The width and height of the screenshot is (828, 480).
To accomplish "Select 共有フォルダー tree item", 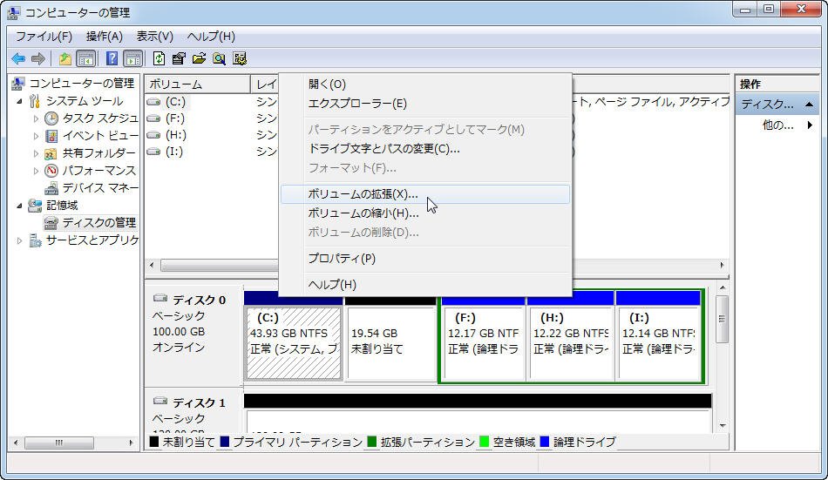I will [x=98, y=153].
